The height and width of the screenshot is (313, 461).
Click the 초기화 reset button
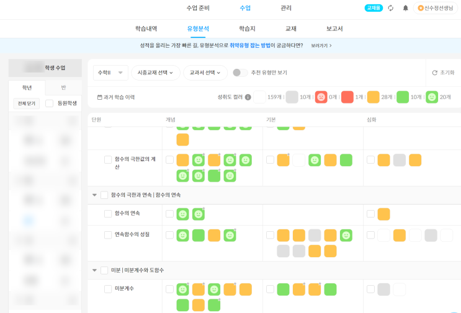[444, 73]
